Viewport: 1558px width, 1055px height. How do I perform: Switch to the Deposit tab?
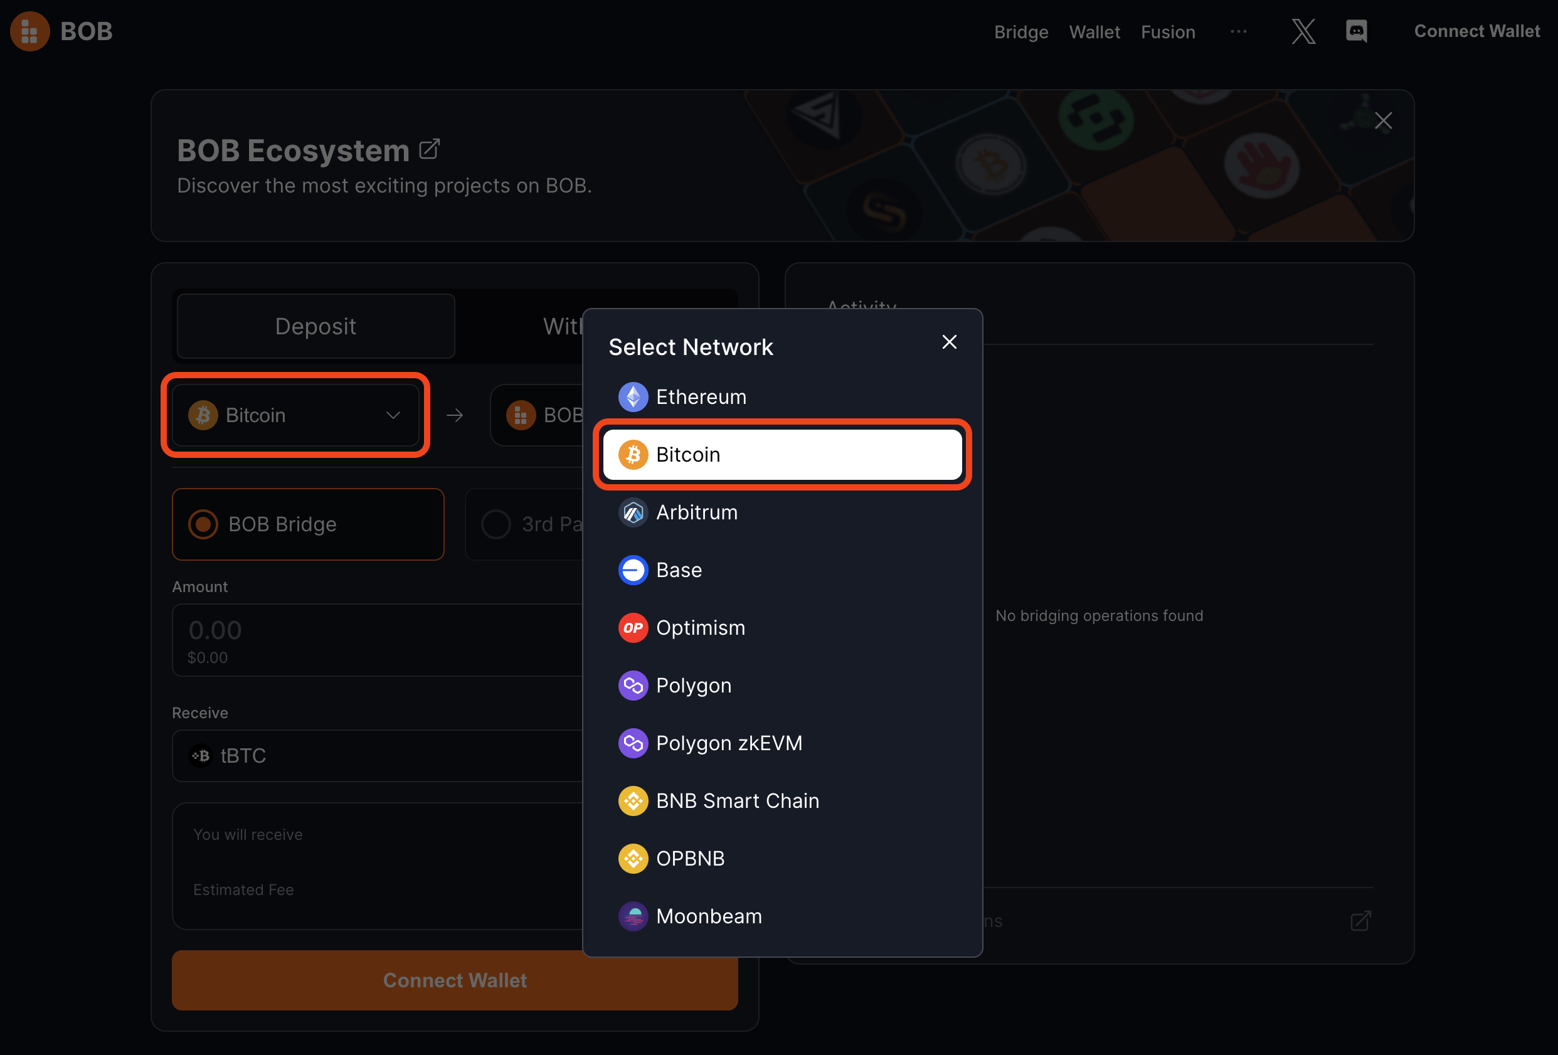(315, 326)
